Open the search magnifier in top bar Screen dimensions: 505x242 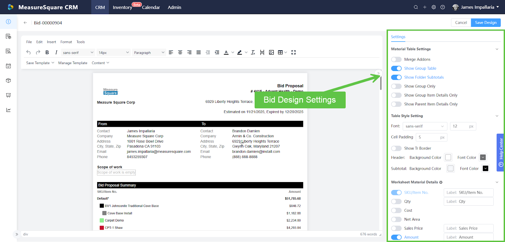coord(416,7)
